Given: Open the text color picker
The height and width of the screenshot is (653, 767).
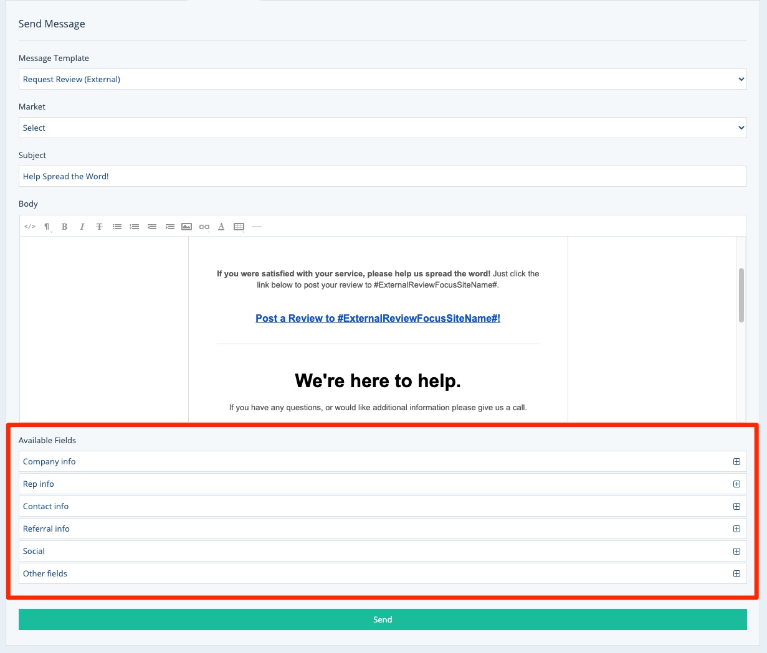Looking at the screenshot, I should click(221, 227).
